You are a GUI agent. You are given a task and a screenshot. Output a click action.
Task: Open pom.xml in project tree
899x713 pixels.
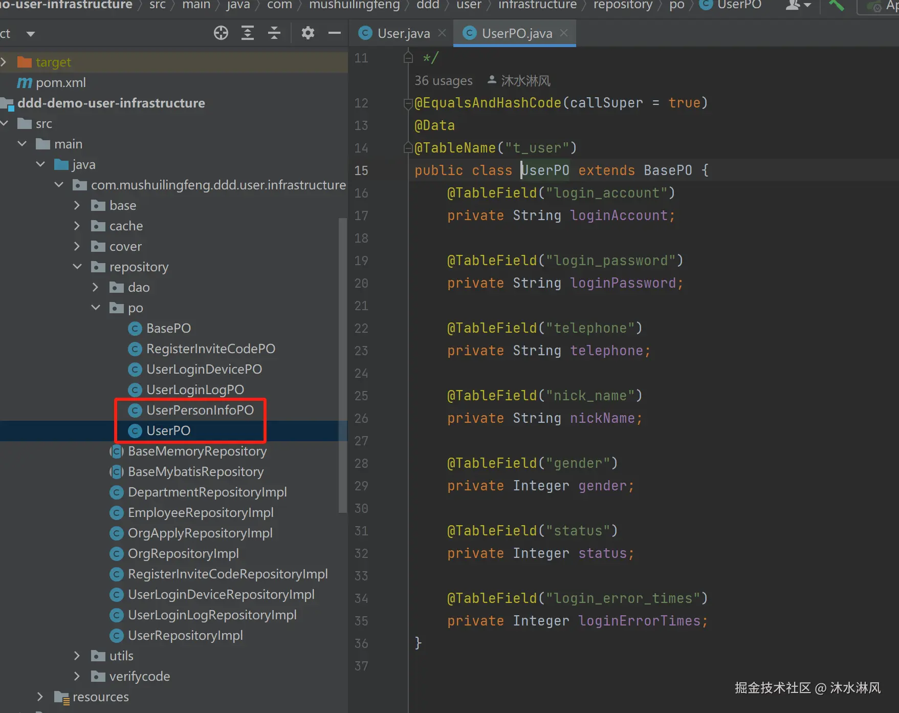[x=60, y=82]
